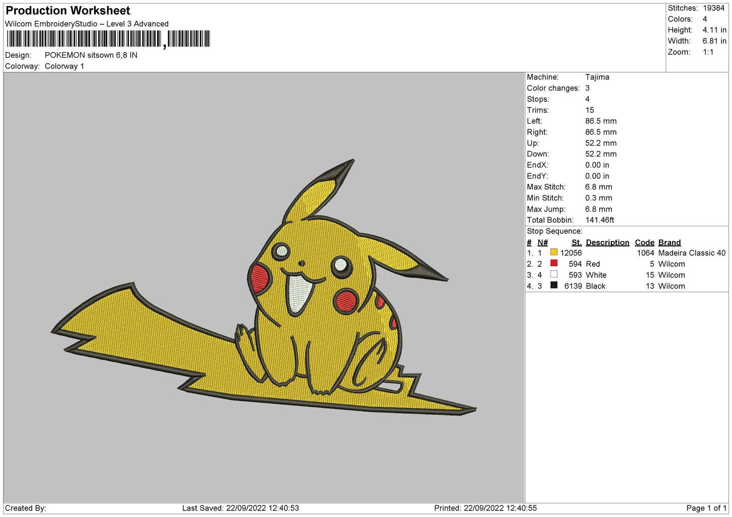This screenshot has width=732, height=517.
Task: Click the 'Black' description cell
Action: click(596, 286)
